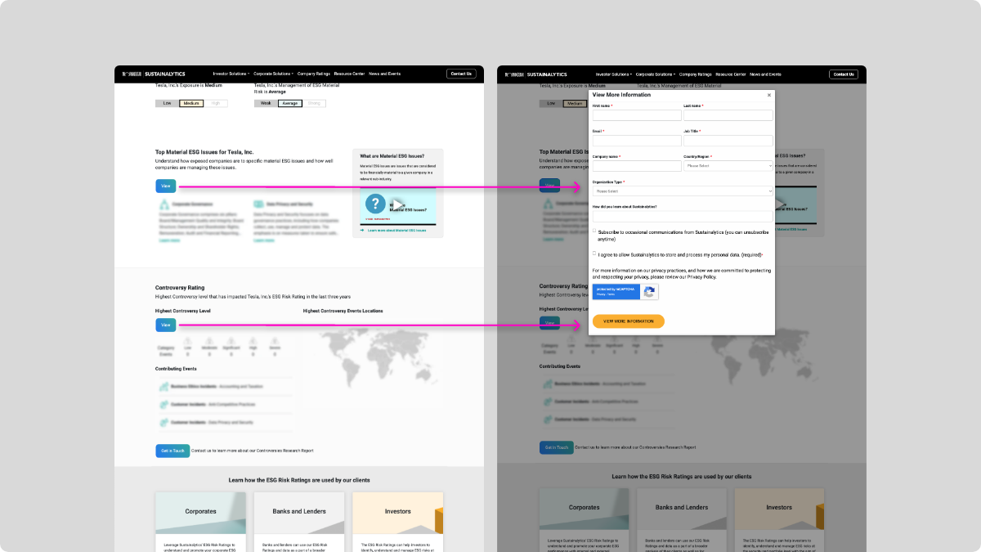This screenshot has width=981, height=552.
Task: Select the Strong management segment on undimmed page
Action: tap(315, 103)
